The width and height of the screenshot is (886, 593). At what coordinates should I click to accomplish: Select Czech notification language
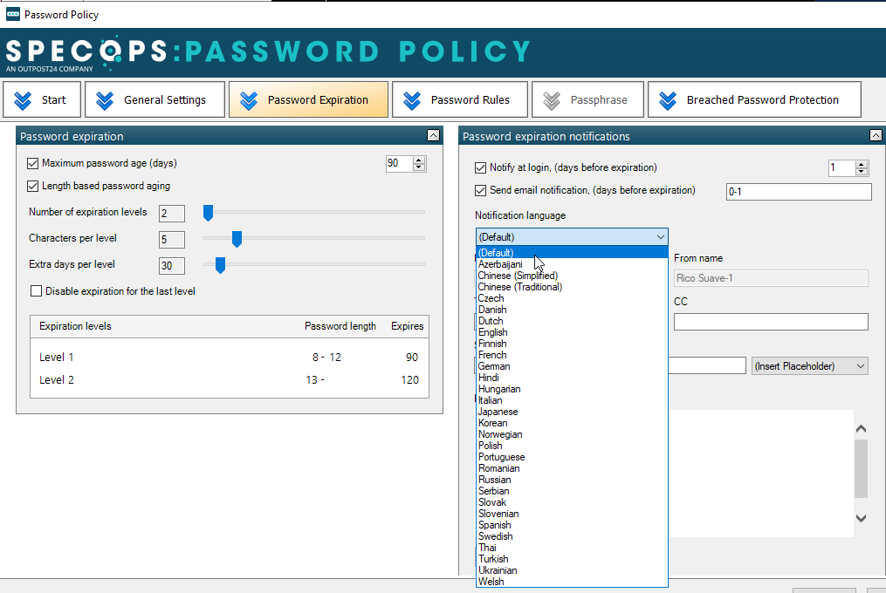pos(572,298)
